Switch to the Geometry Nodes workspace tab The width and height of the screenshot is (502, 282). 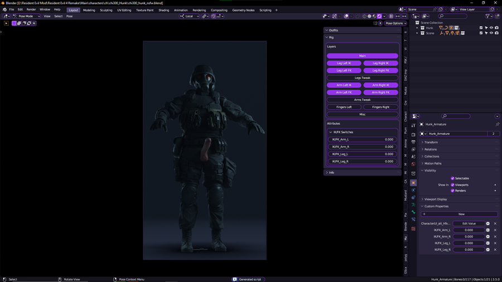pyautogui.click(x=243, y=10)
